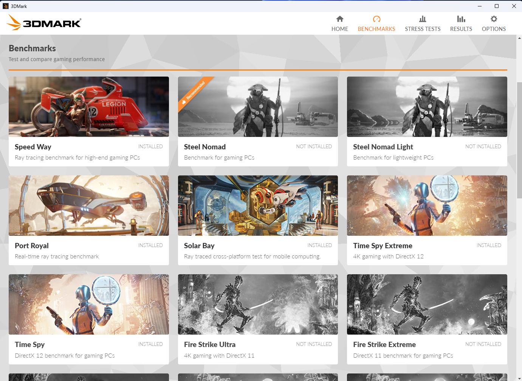This screenshot has width=522, height=381.
Task: Click the Benchmarks speedometer icon
Action: click(x=376, y=19)
